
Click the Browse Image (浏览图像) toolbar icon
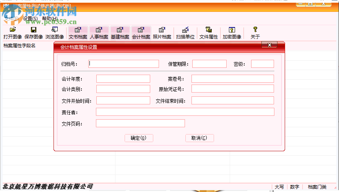tap(55, 33)
